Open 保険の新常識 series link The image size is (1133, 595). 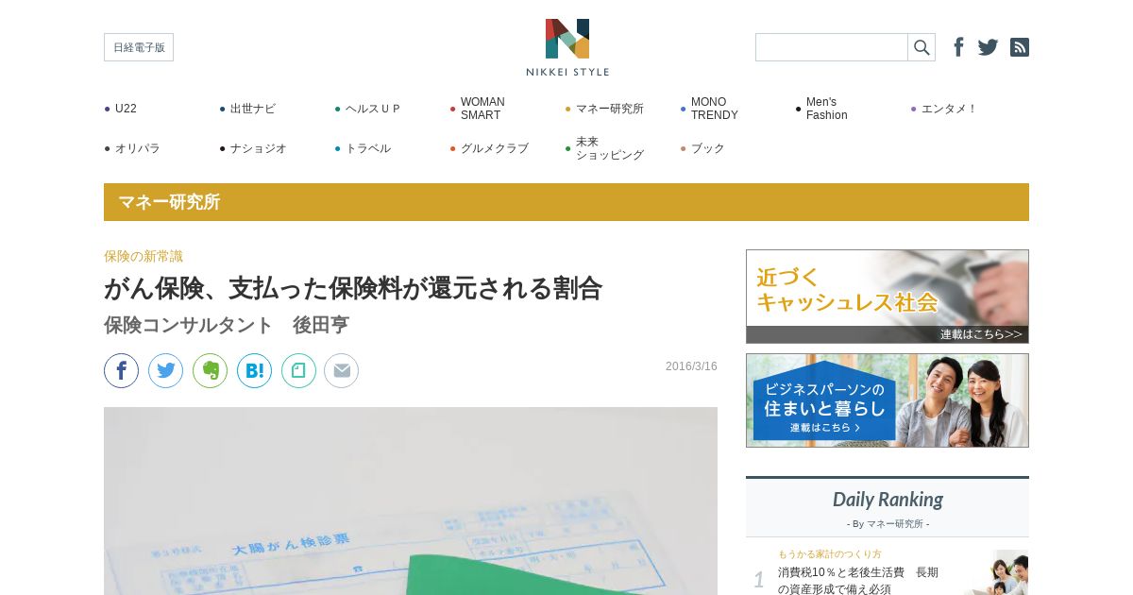tap(144, 256)
